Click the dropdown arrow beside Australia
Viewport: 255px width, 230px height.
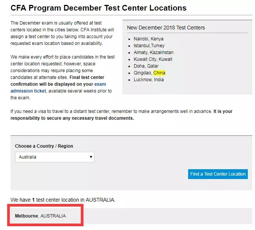[x=91, y=157]
